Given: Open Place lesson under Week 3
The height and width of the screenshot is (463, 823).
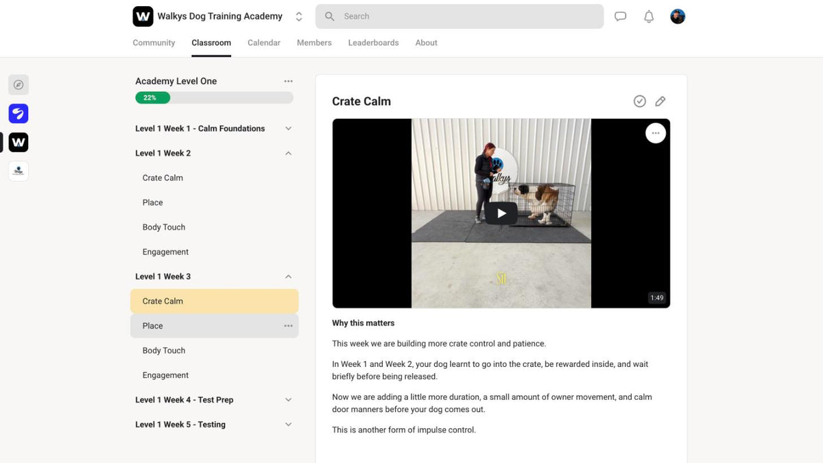Looking at the screenshot, I should (x=215, y=326).
